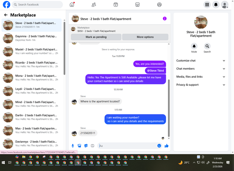Image resolution: width=234 pixels, height=171 pixels.
Task: Open the Windows Start button
Action: (x=3, y=163)
